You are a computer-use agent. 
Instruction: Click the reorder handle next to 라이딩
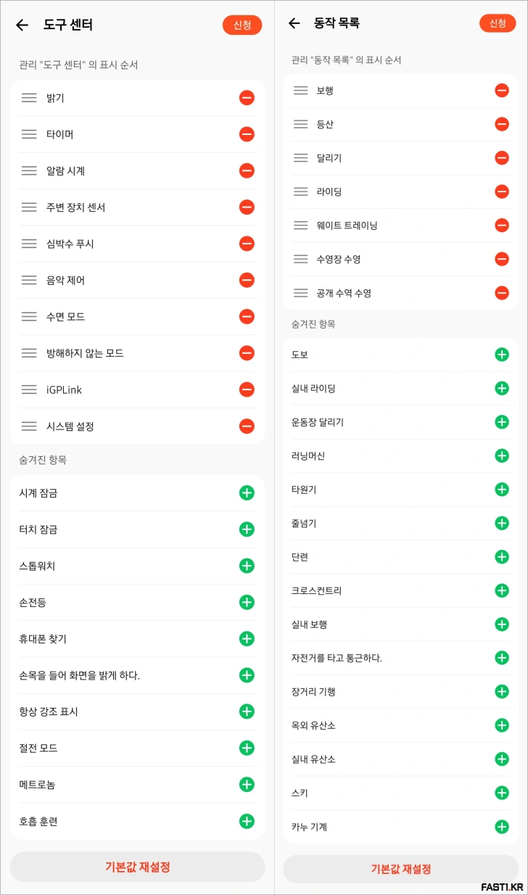pos(301,191)
